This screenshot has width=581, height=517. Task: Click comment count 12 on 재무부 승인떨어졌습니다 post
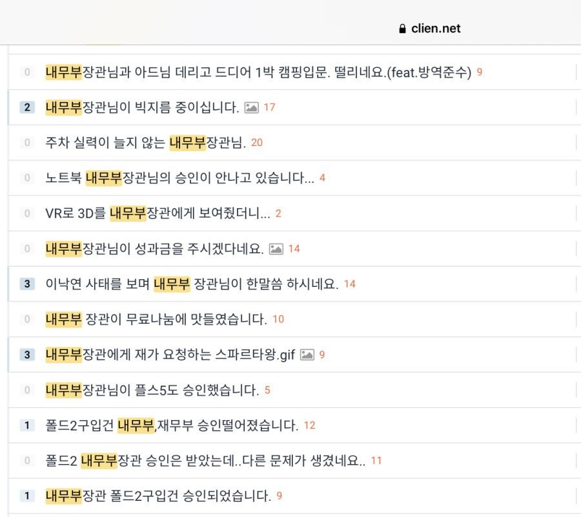point(309,425)
